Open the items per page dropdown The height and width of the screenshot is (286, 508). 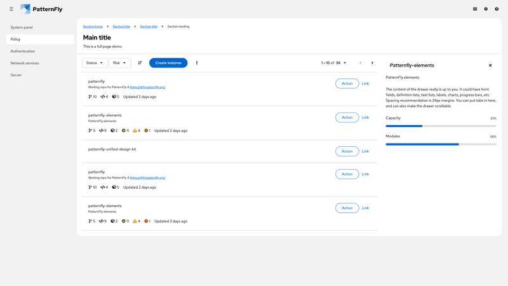(x=334, y=63)
